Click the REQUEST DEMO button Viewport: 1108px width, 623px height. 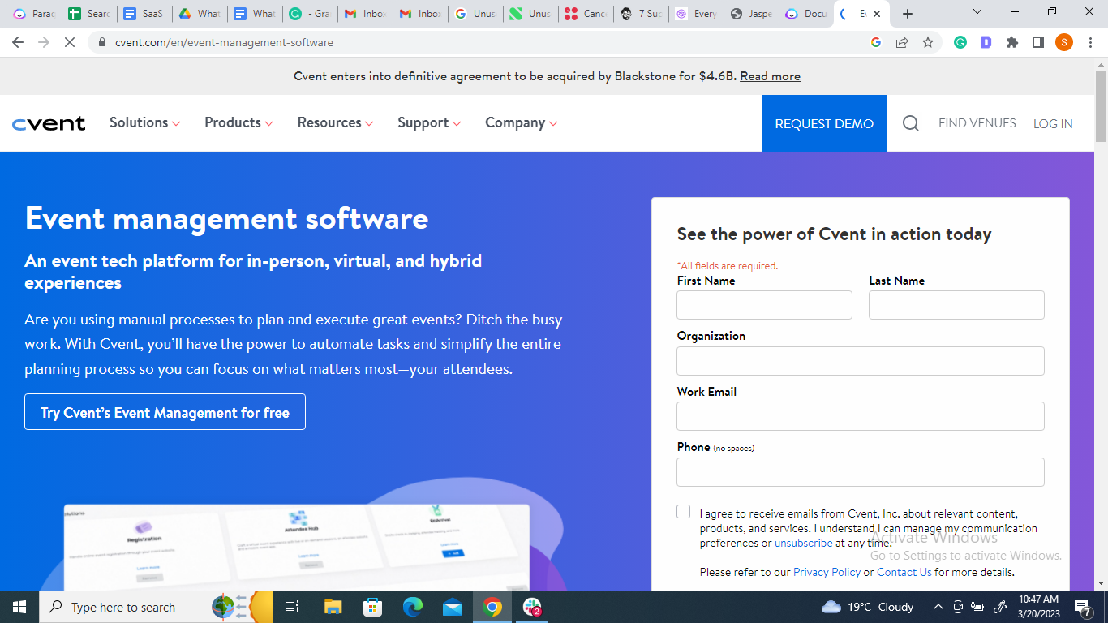(824, 123)
